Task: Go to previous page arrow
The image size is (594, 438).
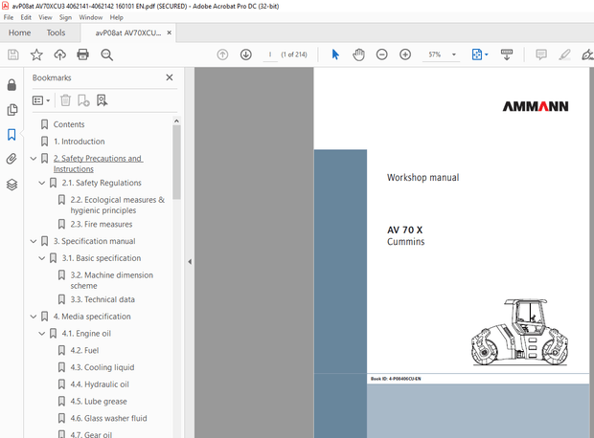Action: pos(222,55)
